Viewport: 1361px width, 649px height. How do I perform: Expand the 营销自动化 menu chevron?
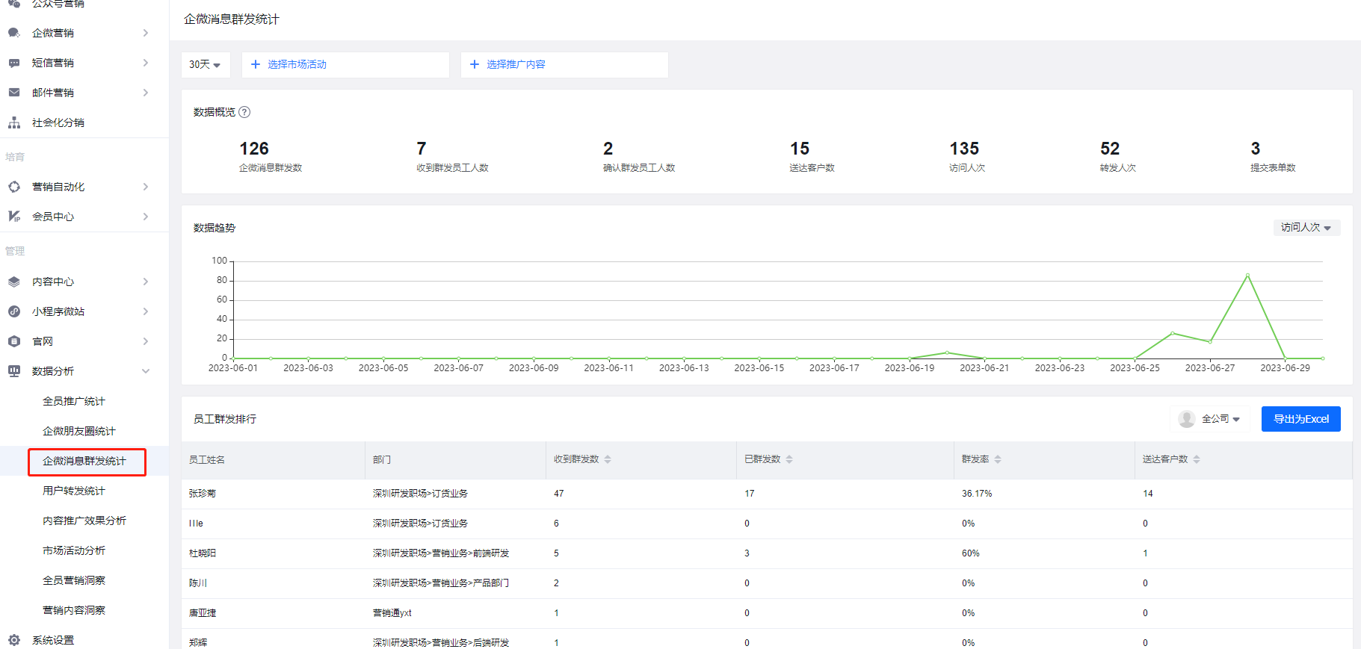click(146, 187)
